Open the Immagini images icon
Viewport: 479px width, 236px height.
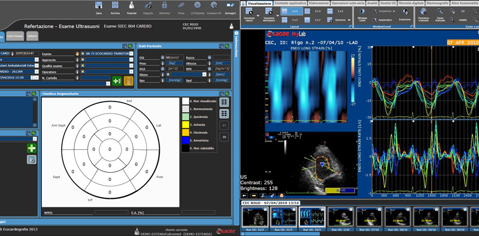pos(231,5)
